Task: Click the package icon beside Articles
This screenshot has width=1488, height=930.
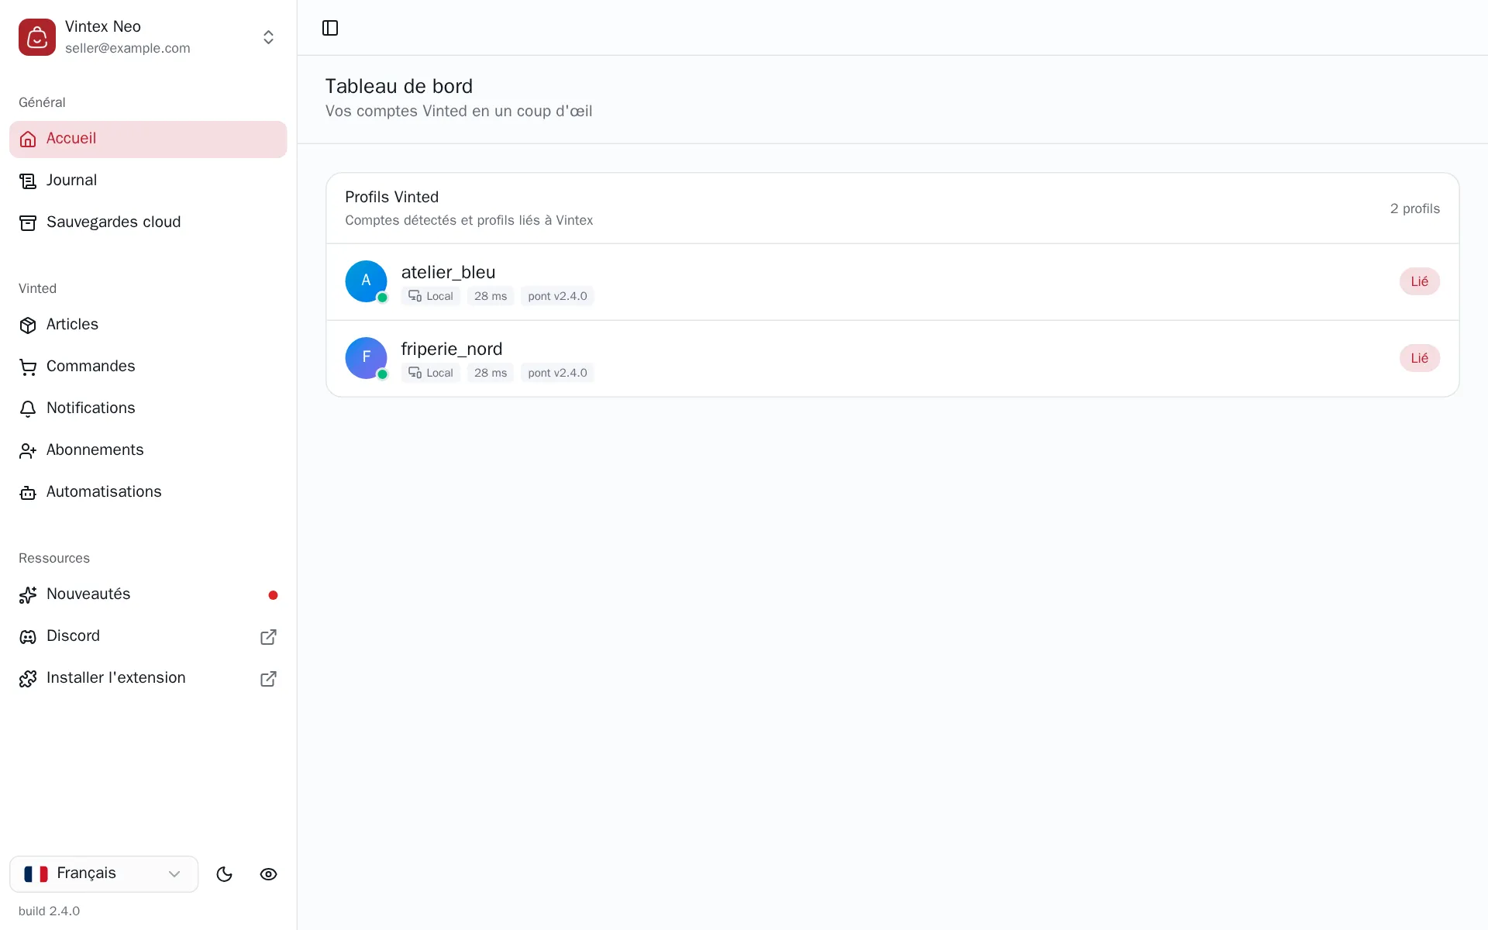Action: (x=28, y=325)
